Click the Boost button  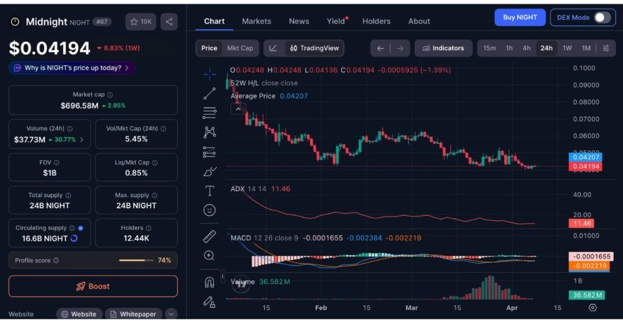93,286
